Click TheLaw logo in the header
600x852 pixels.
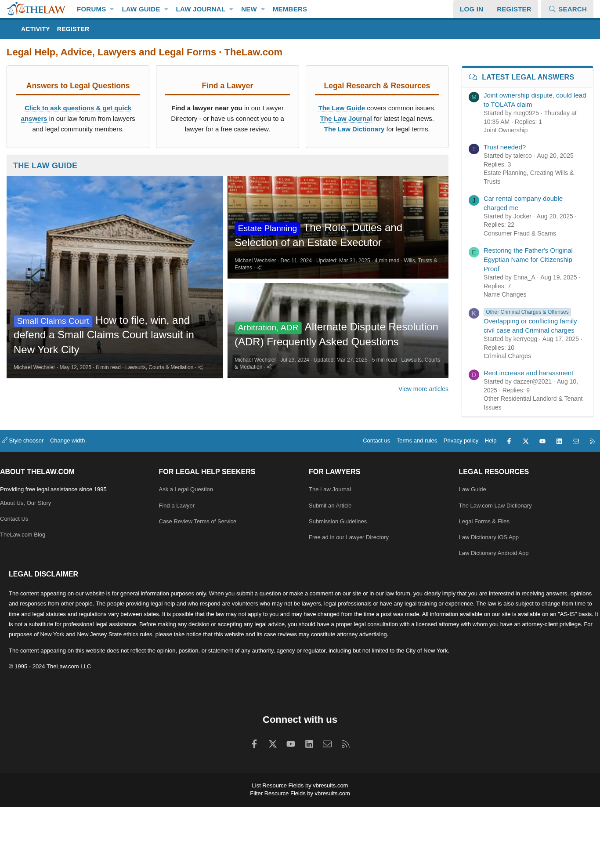[x=36, y=9]
